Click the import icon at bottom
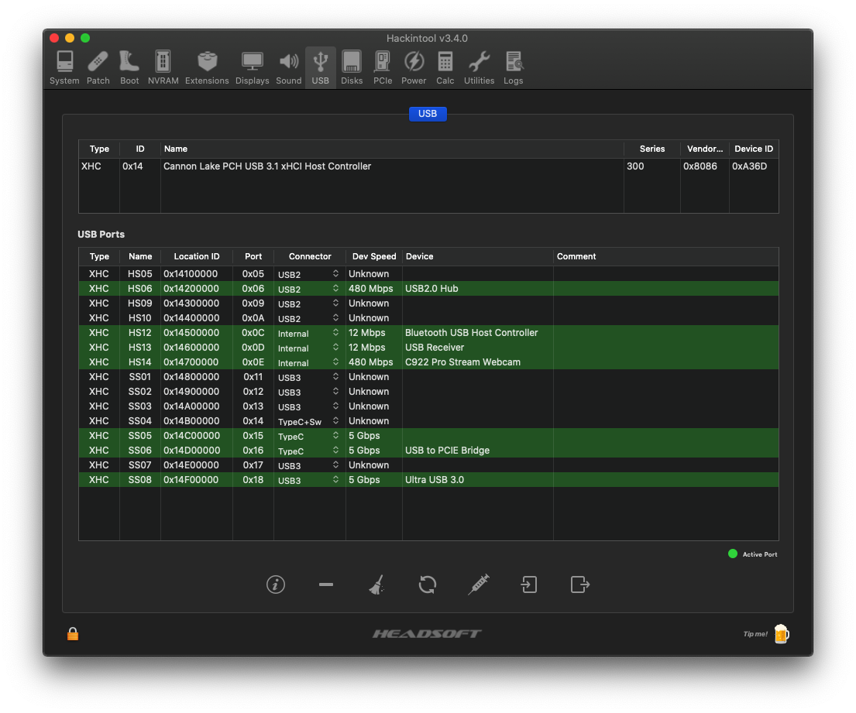This screenshot has width=856, height=713. (529, 584)
